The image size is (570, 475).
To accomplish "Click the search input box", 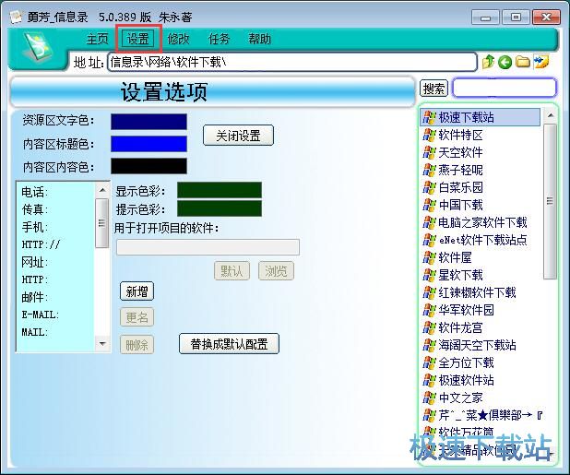I will click(505, 88).
